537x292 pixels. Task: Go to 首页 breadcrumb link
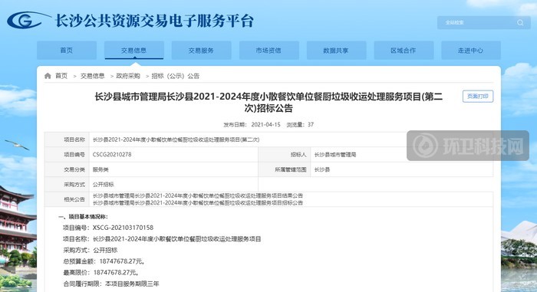pos(61,76)
